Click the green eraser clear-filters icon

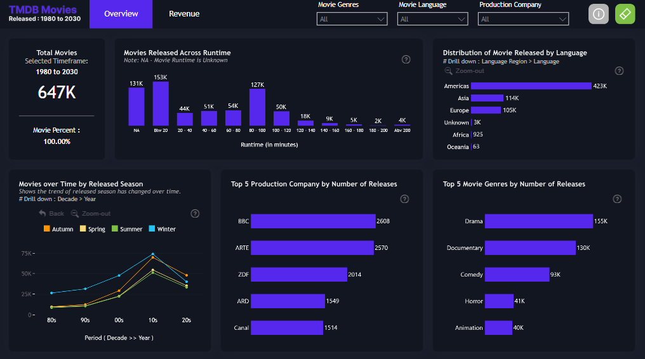click(625, 14)
